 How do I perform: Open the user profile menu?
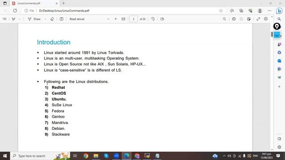coord(260,11)
